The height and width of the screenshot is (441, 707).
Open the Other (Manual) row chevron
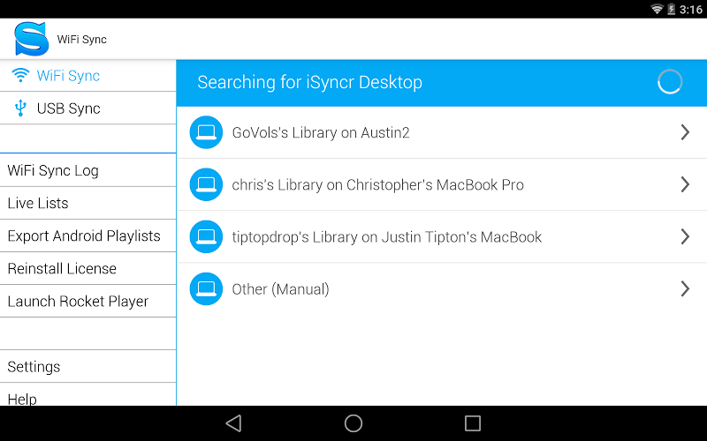pos(685,288)
